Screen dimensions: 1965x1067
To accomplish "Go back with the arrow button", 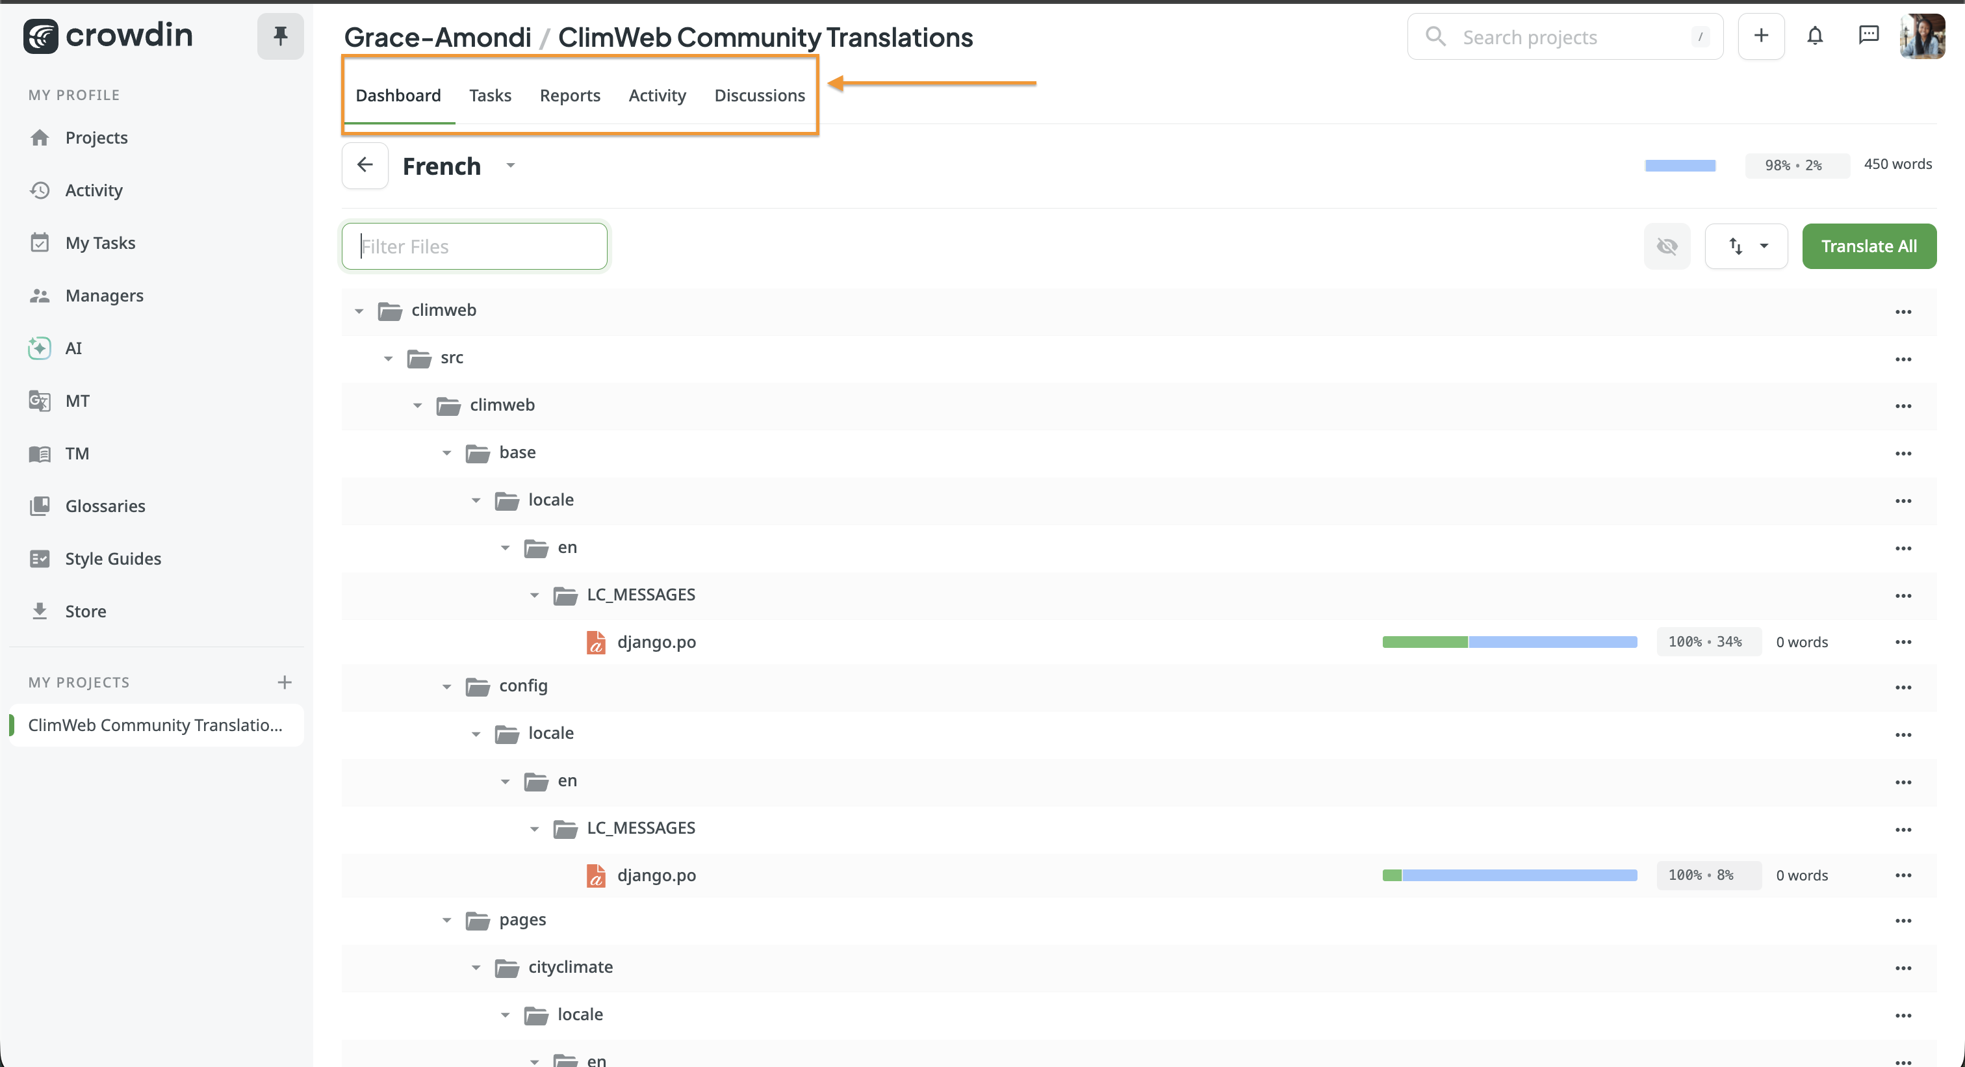I will coord(365,166).
